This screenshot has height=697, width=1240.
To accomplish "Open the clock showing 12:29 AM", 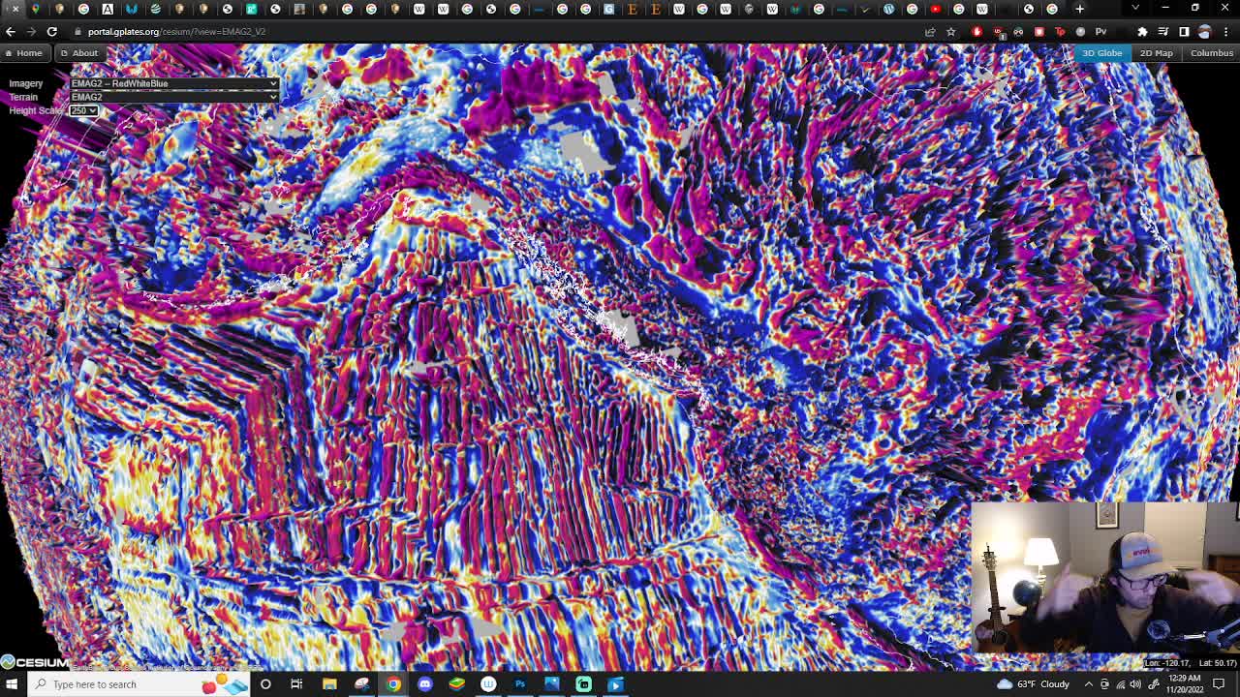I will pyautogui.click(x=1184, y=684).
